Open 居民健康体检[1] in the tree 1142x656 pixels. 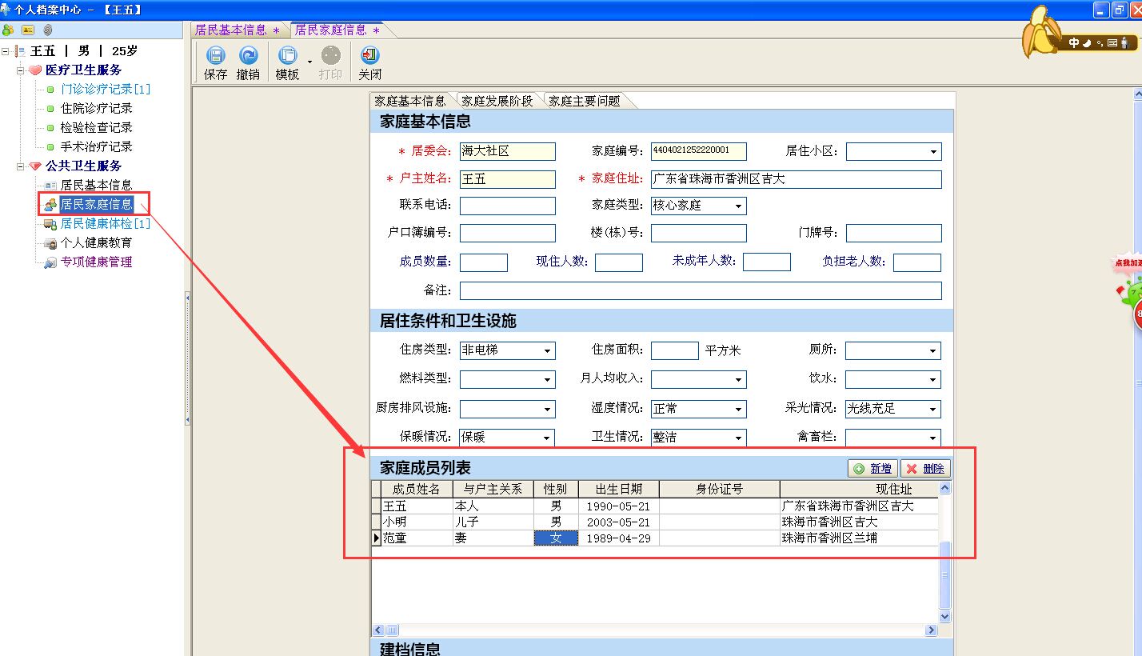pyautogui.click(x=106, y=224)
